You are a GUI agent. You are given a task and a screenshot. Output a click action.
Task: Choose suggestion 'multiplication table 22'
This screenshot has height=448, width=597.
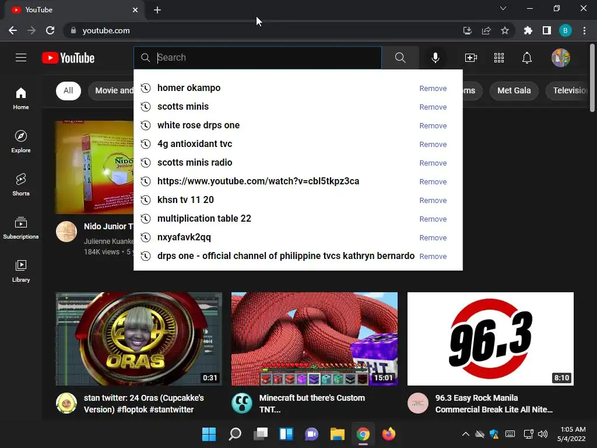point(204,219)
